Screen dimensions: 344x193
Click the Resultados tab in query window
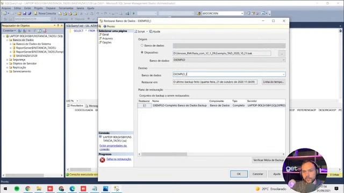coord(75,106)
